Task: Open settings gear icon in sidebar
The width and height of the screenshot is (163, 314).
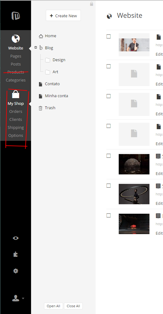Action: tap(16, 271)
